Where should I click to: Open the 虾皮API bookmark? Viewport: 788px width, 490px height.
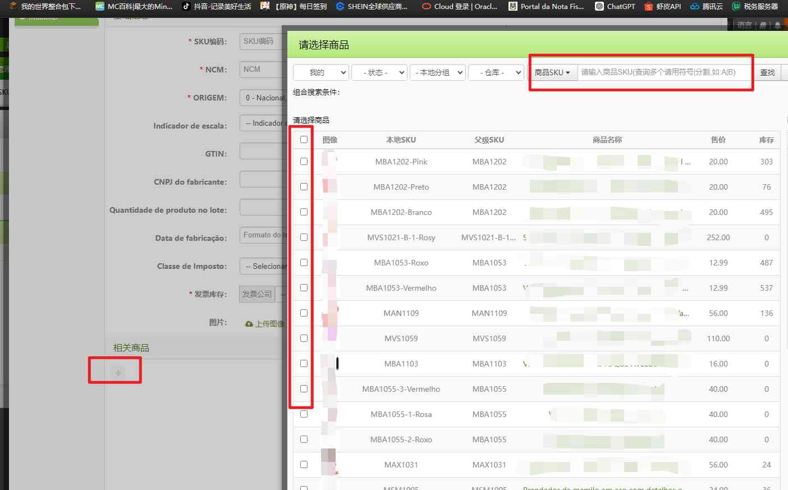click(x=662, y=7)
